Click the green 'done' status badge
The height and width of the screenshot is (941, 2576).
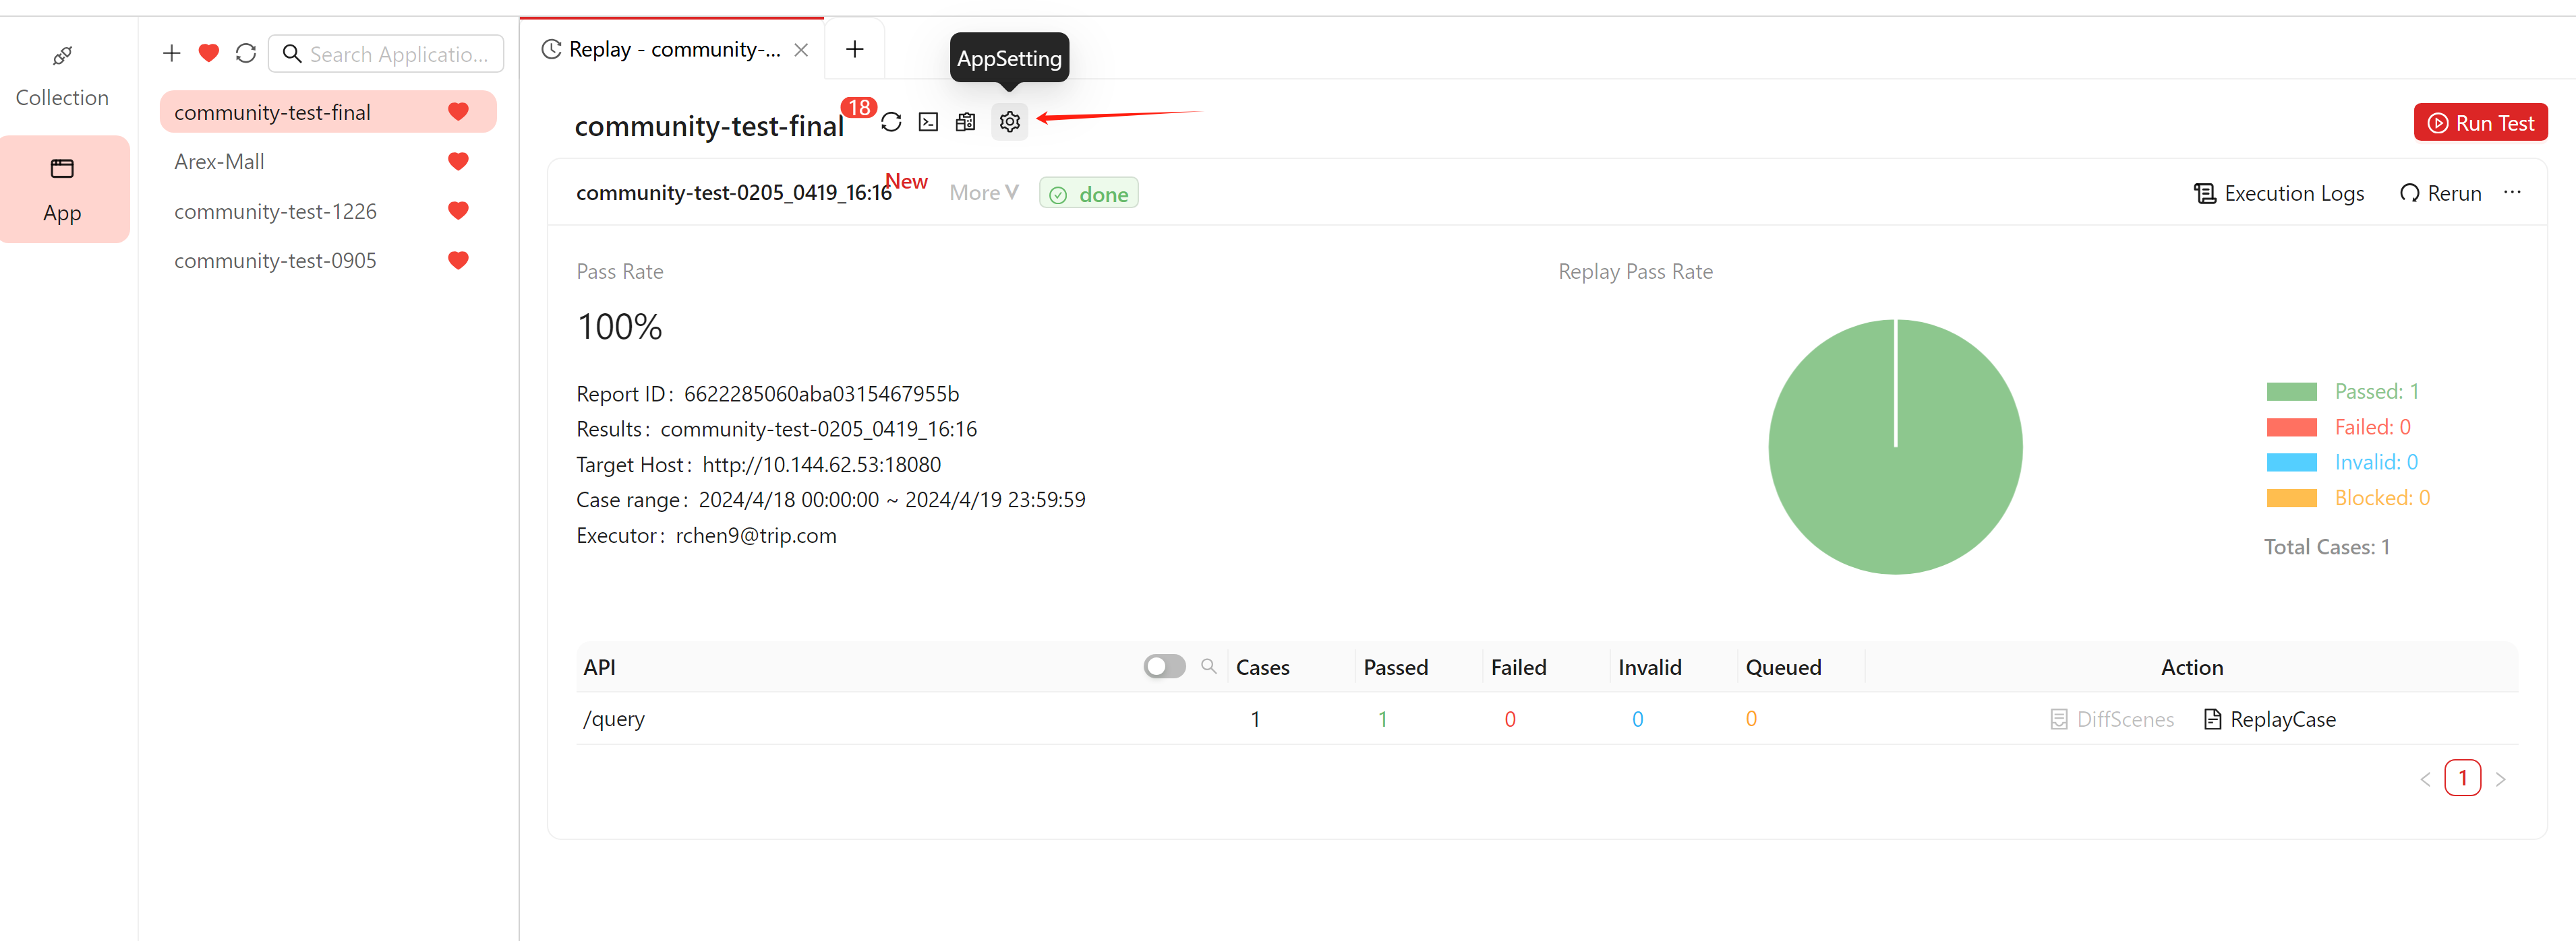pyautogui.click(x=1091, y=194)
